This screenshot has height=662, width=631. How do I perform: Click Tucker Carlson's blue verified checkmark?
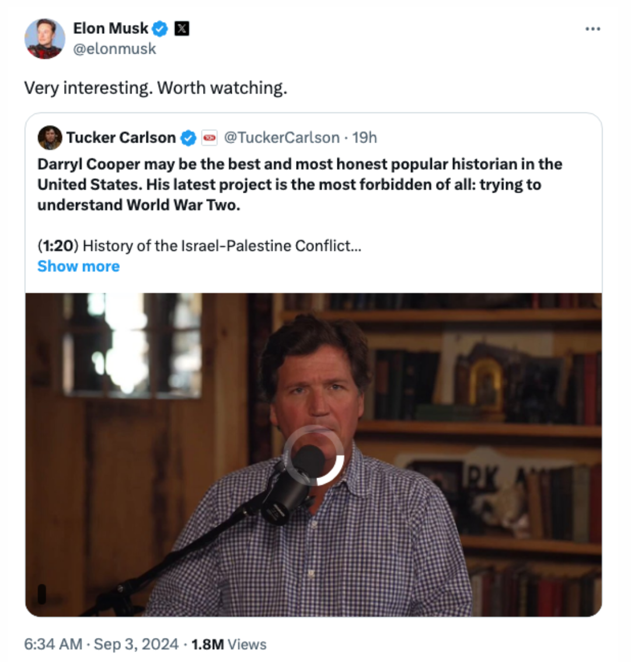[188, 138]
